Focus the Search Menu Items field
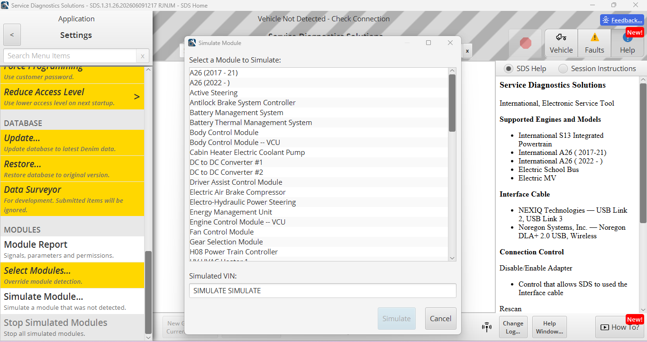 coord(70,56)
